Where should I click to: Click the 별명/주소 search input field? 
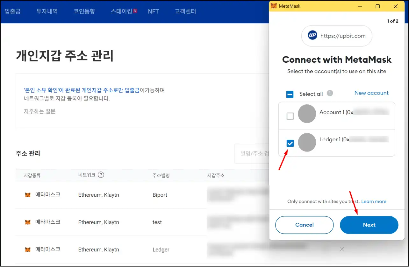pyautogui.click(x=252, y=153)
